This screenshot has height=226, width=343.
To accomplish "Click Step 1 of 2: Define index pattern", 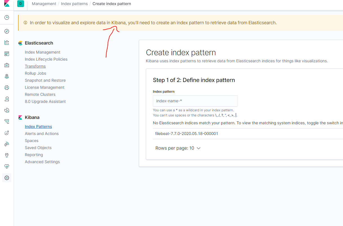I will pyautogui.click(x=194, y=80).
